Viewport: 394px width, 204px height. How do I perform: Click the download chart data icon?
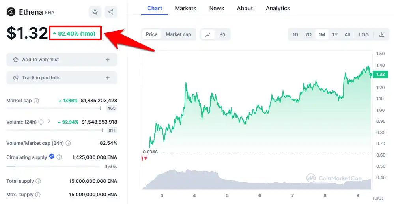382,35
